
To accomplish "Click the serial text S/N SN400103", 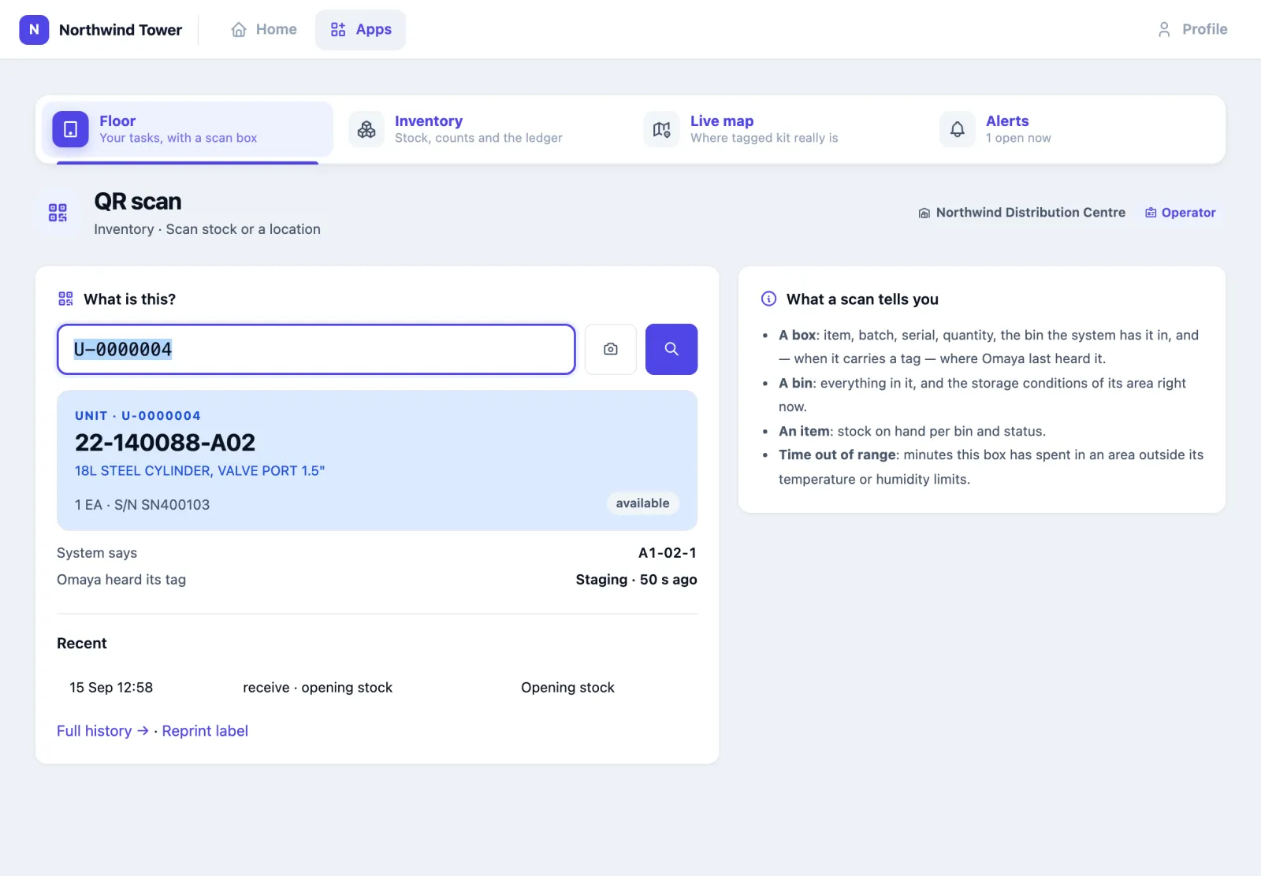I will pyautogui.click(x=162, y=505).
